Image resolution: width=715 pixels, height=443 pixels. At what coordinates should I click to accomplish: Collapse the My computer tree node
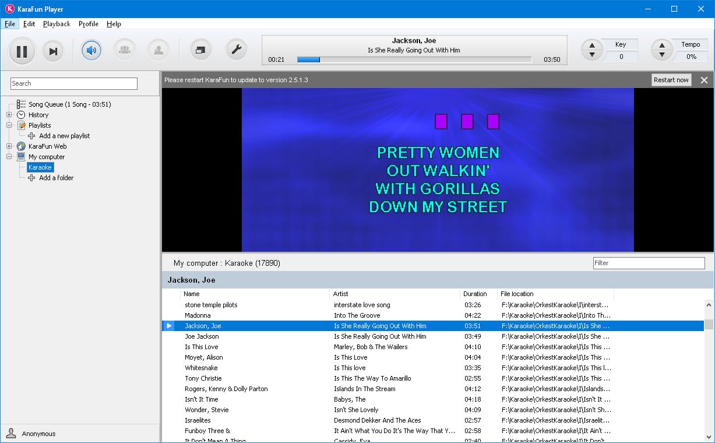click(x=9, y=157)
